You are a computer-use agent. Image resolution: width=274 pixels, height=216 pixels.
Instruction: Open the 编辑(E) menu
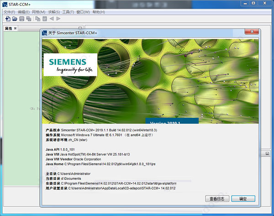click(x=24, y=12)
